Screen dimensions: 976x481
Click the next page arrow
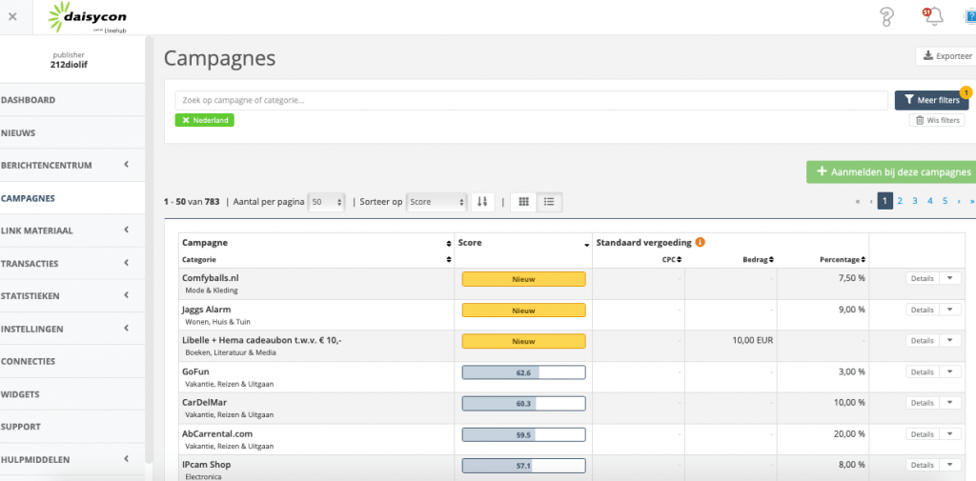959,202
